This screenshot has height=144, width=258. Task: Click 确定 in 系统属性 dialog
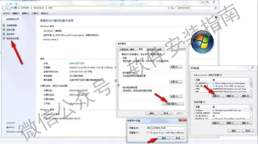click(152, 113)
